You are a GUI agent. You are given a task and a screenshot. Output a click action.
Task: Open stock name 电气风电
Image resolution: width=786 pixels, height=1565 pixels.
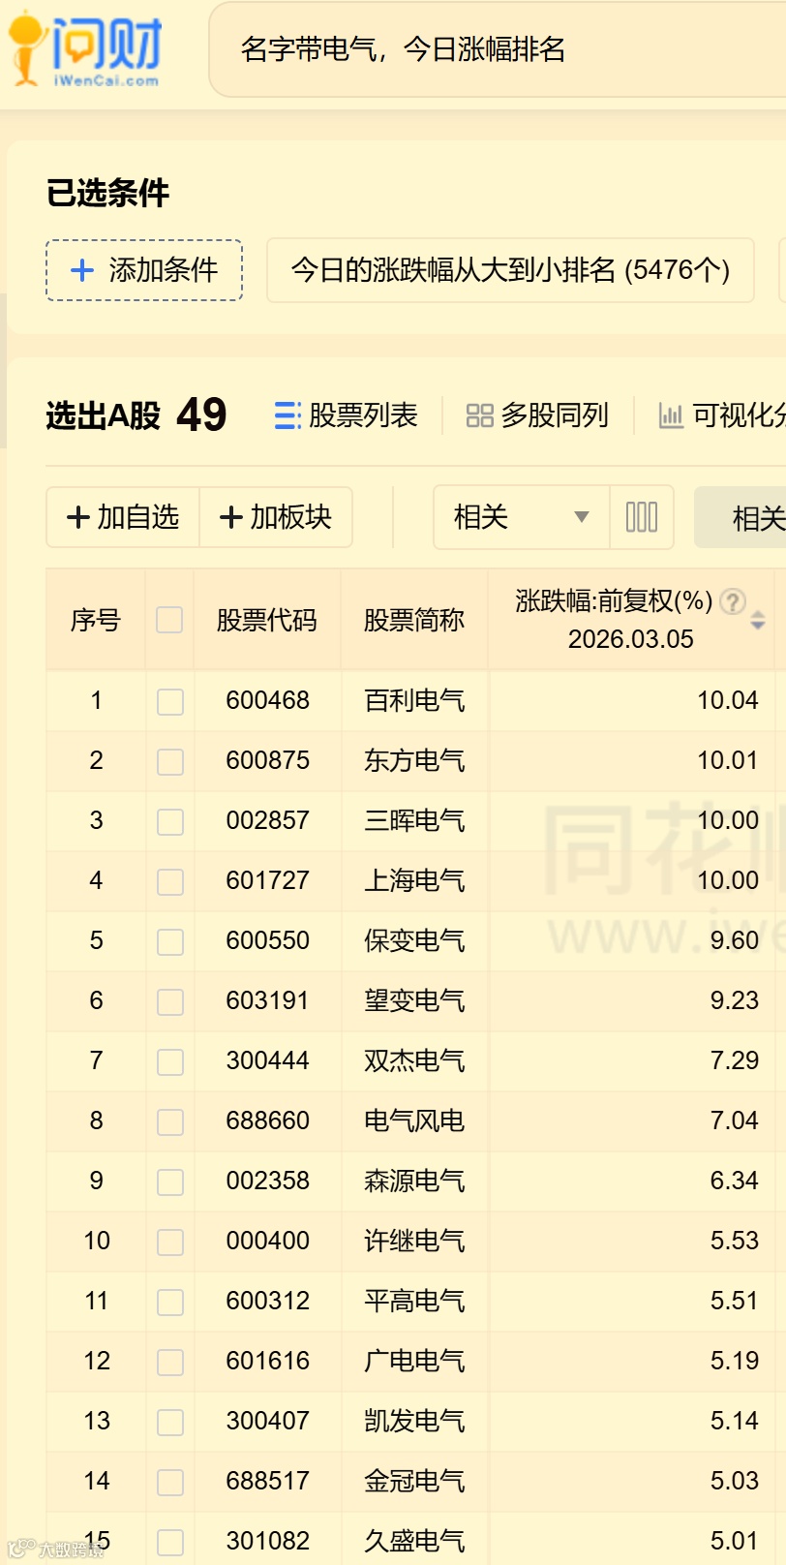point(414,1120)
